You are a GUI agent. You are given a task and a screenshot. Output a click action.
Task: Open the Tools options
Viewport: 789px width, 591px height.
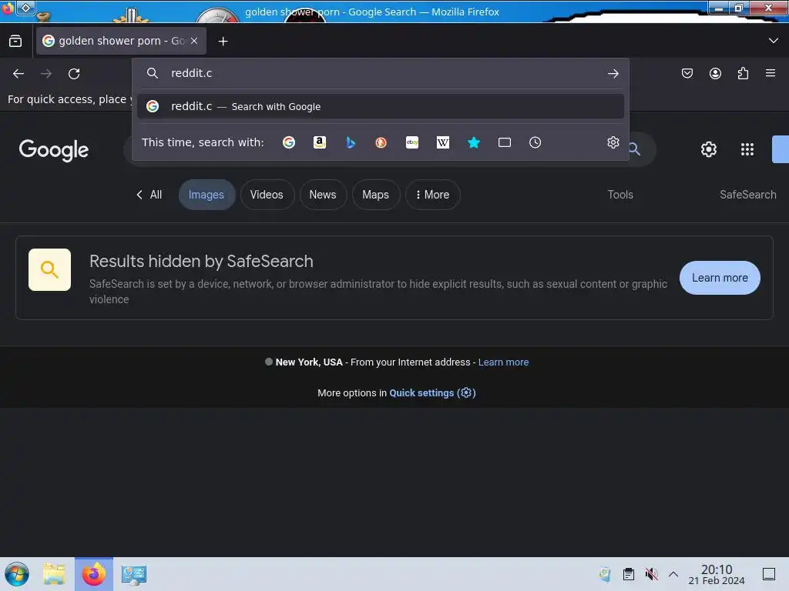pyautogui.click(x=620, y=195)
